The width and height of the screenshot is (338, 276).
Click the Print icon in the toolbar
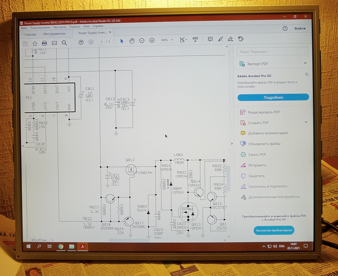(45, 43)
